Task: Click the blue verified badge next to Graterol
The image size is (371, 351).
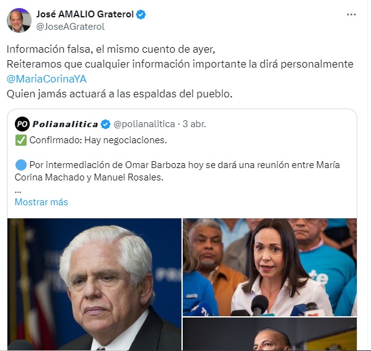Action: click(x=141, y=14)
